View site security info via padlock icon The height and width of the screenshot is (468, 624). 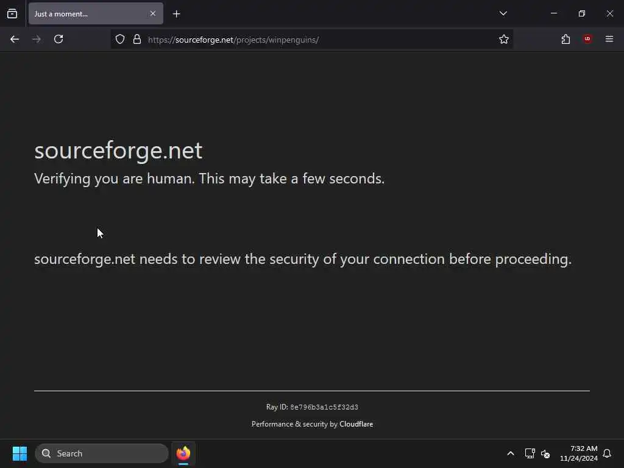[x=137, y=39]
